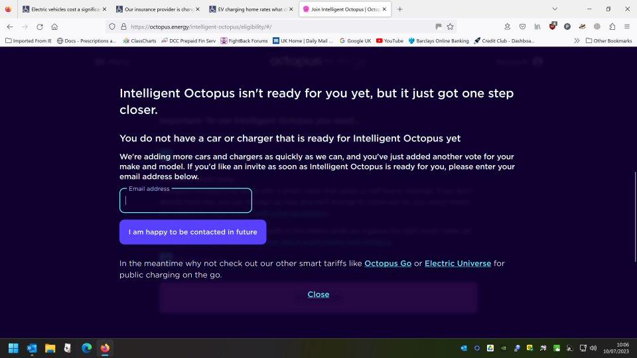Click the bookmark star in address bar
The image size is (637, 358).
pyautogui.click(x=450, y=27)
